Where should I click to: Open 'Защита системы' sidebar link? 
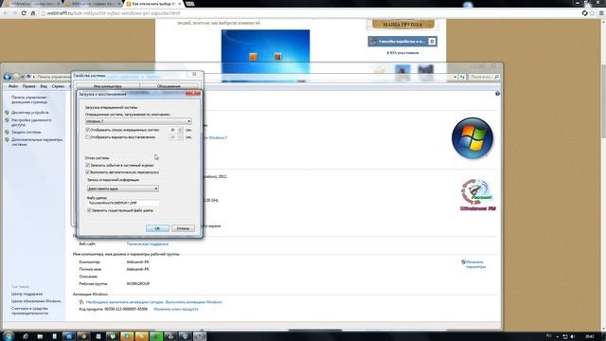(27, 133)
